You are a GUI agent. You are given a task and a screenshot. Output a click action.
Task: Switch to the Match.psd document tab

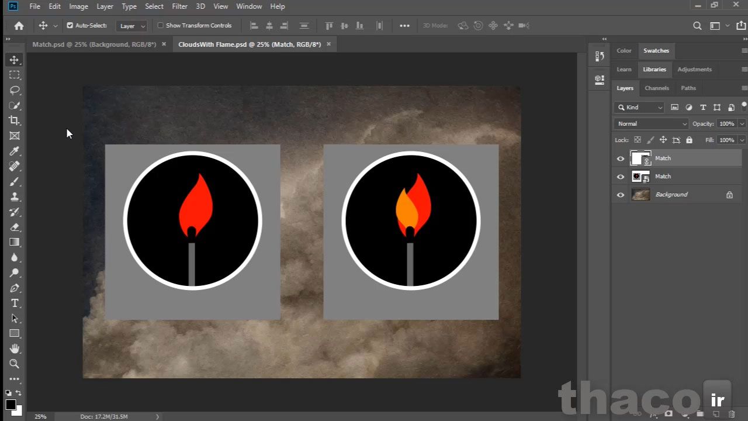point(94,44)
